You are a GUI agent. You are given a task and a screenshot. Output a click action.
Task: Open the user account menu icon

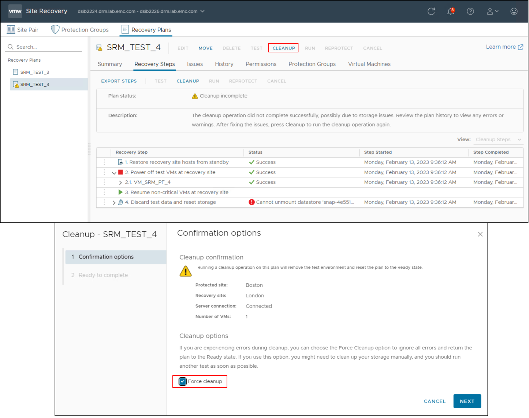pyautogui.click(x=492, y=11)
